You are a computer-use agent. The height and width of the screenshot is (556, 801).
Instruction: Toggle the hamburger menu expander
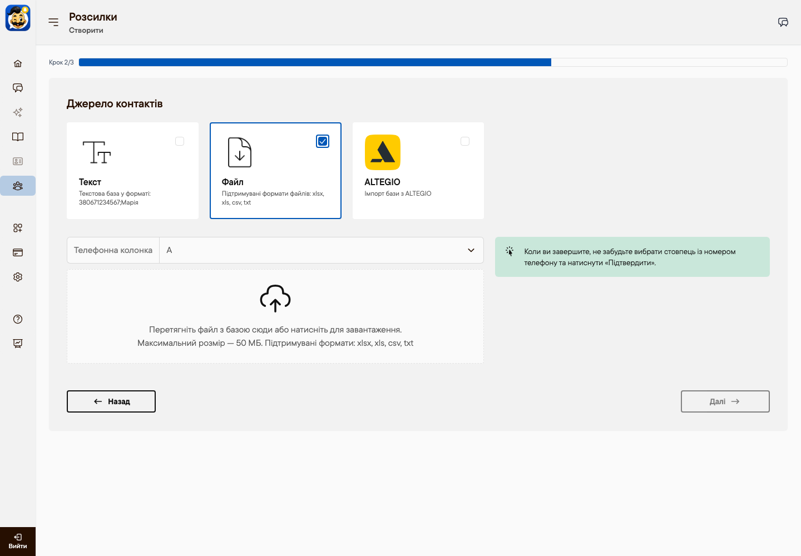pos(53,22)
